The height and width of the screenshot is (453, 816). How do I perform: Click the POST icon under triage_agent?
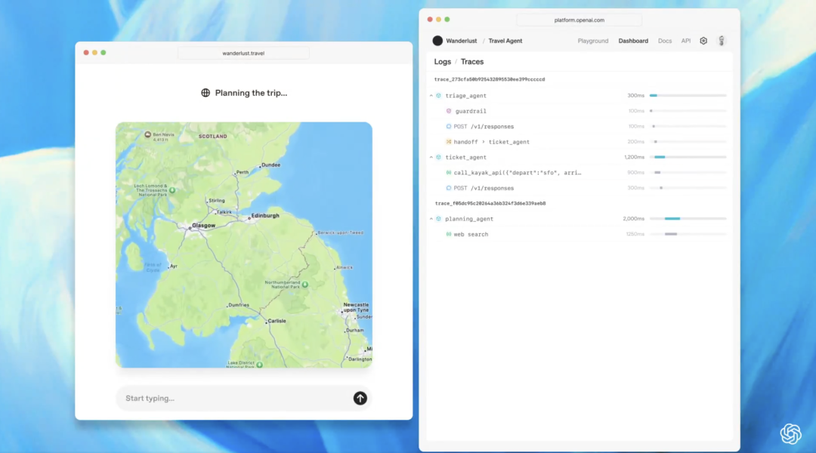(449, 126)
